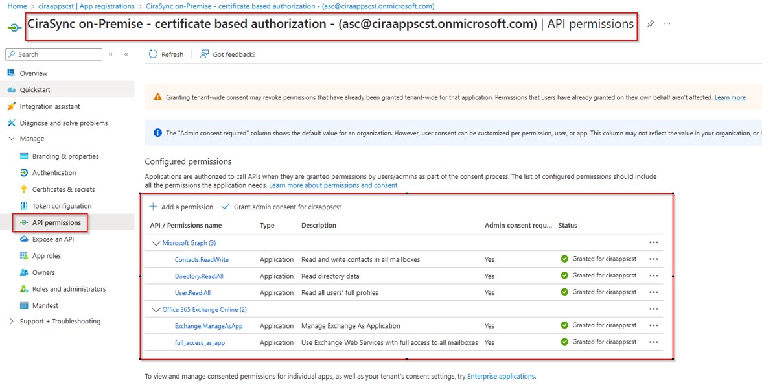Screen dimensions: 775x387
Task: Open ellipsis menu for Microsoft Graph group
Action: click(654, 242)
